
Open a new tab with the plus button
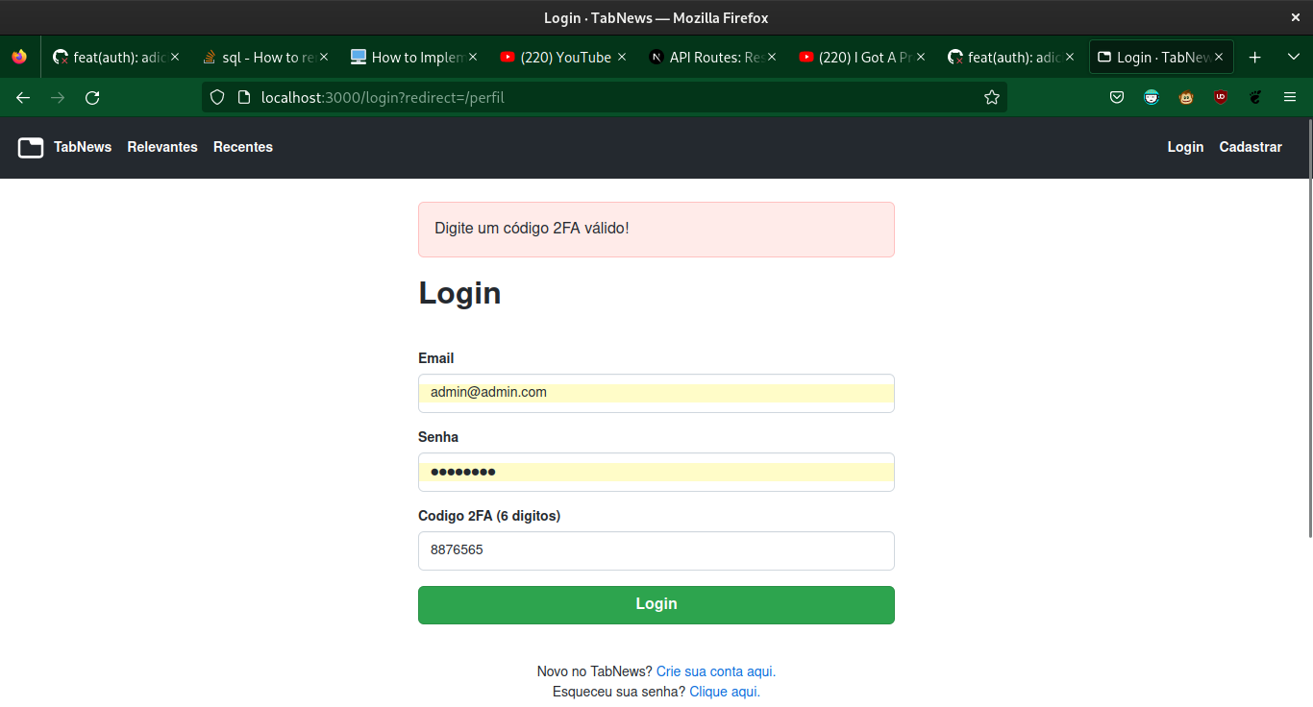(x=1254, y=58)
